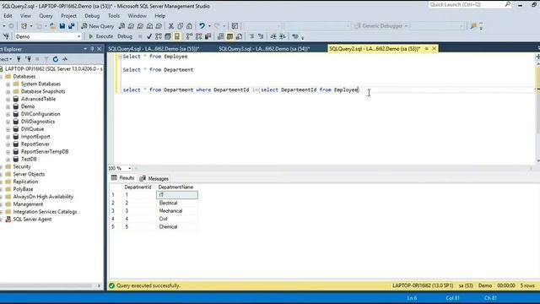Close the SQLQuery2.sql tab

click(x=435, y=49)
